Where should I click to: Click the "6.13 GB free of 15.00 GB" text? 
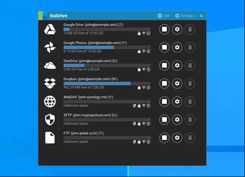point(82,51)
